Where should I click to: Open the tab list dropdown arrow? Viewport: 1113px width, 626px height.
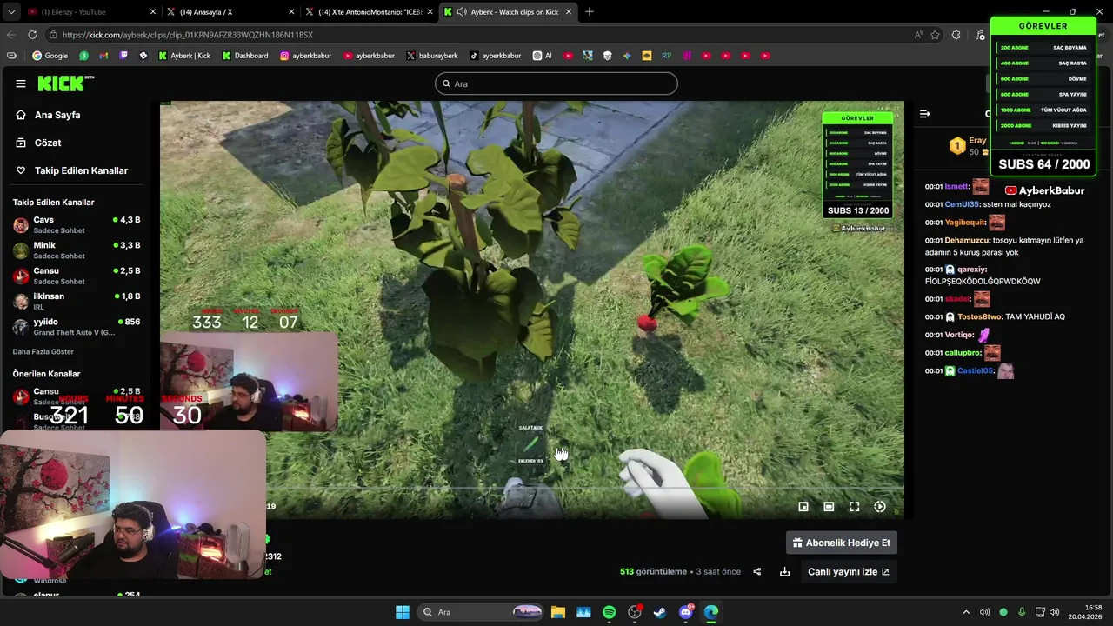pos(10,11)
